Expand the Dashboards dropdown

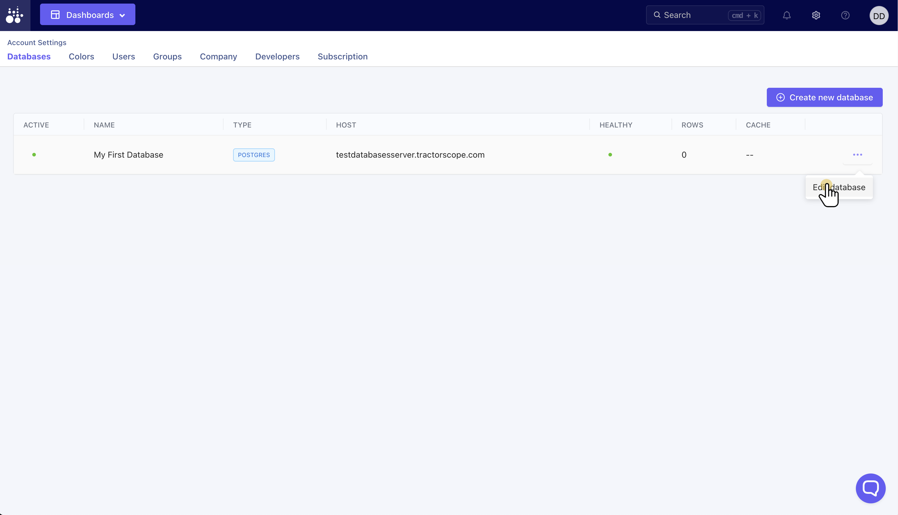point(88,15)
